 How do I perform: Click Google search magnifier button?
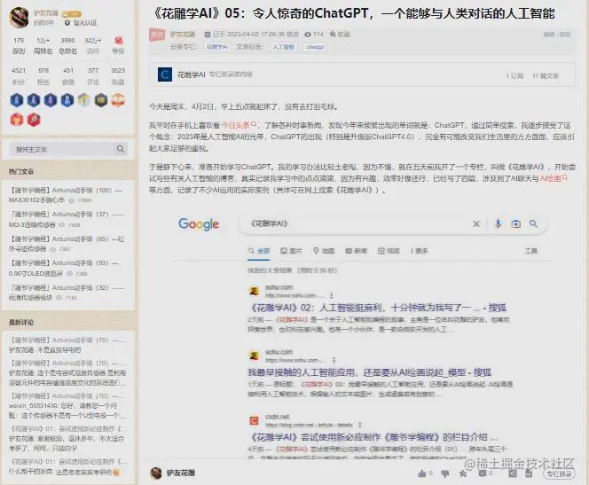tap(533, 223)
